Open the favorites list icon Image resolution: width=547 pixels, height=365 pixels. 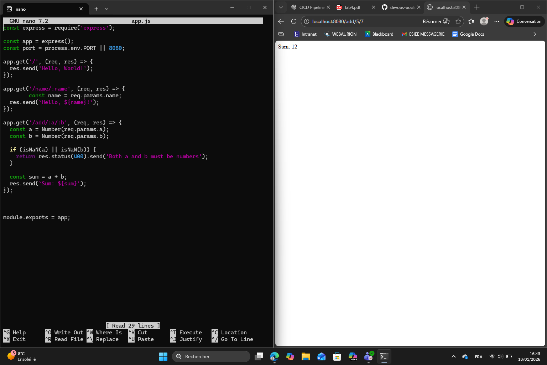click(x=471, y=21)
